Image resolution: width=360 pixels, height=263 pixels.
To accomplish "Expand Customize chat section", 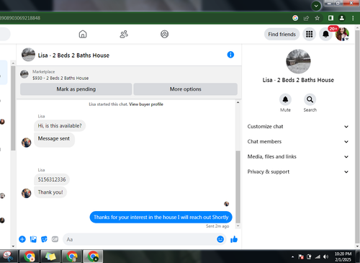I will click(x=298, y=127).
